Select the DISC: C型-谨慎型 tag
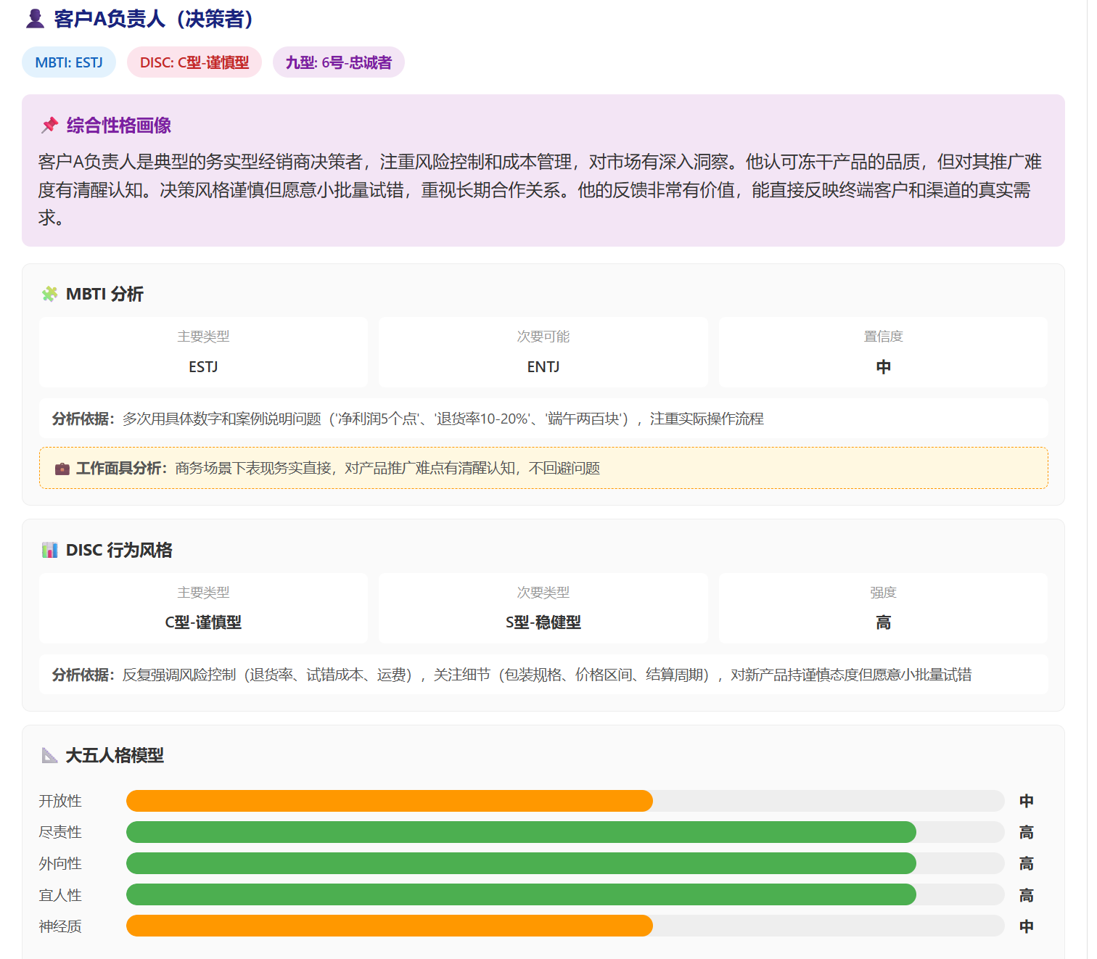Viewport: 1097px width, 959px height. pyautogui.click(x=194, y=62)
